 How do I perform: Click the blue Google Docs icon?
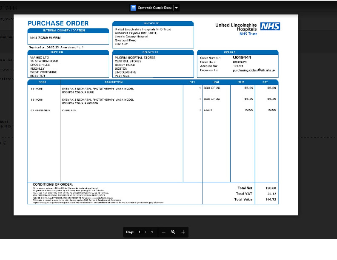coord(133,8)
